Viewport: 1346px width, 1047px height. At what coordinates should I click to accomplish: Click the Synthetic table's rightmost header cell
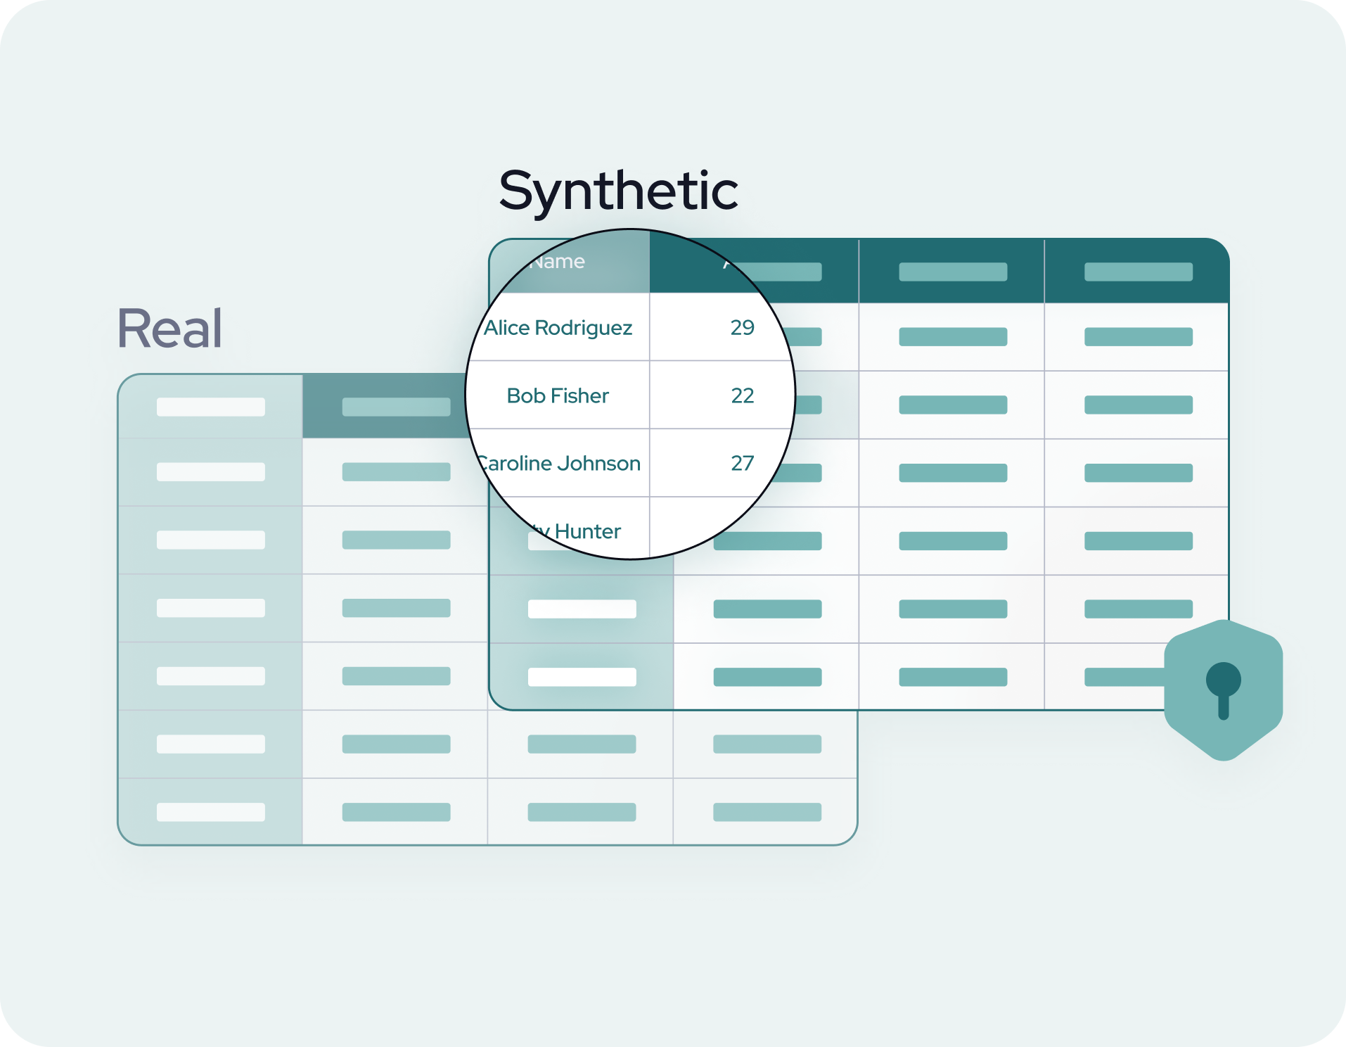click(x=1137, y=272)
